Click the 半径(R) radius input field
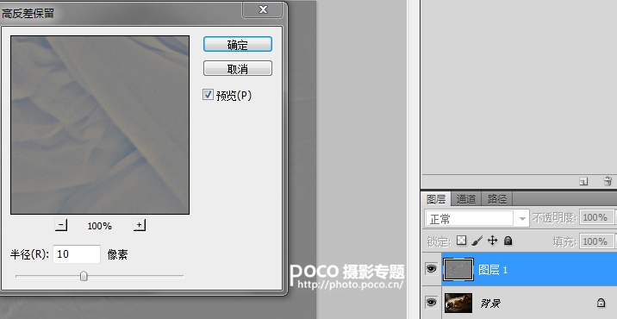617x319 pixels. [x=77, y=254]
